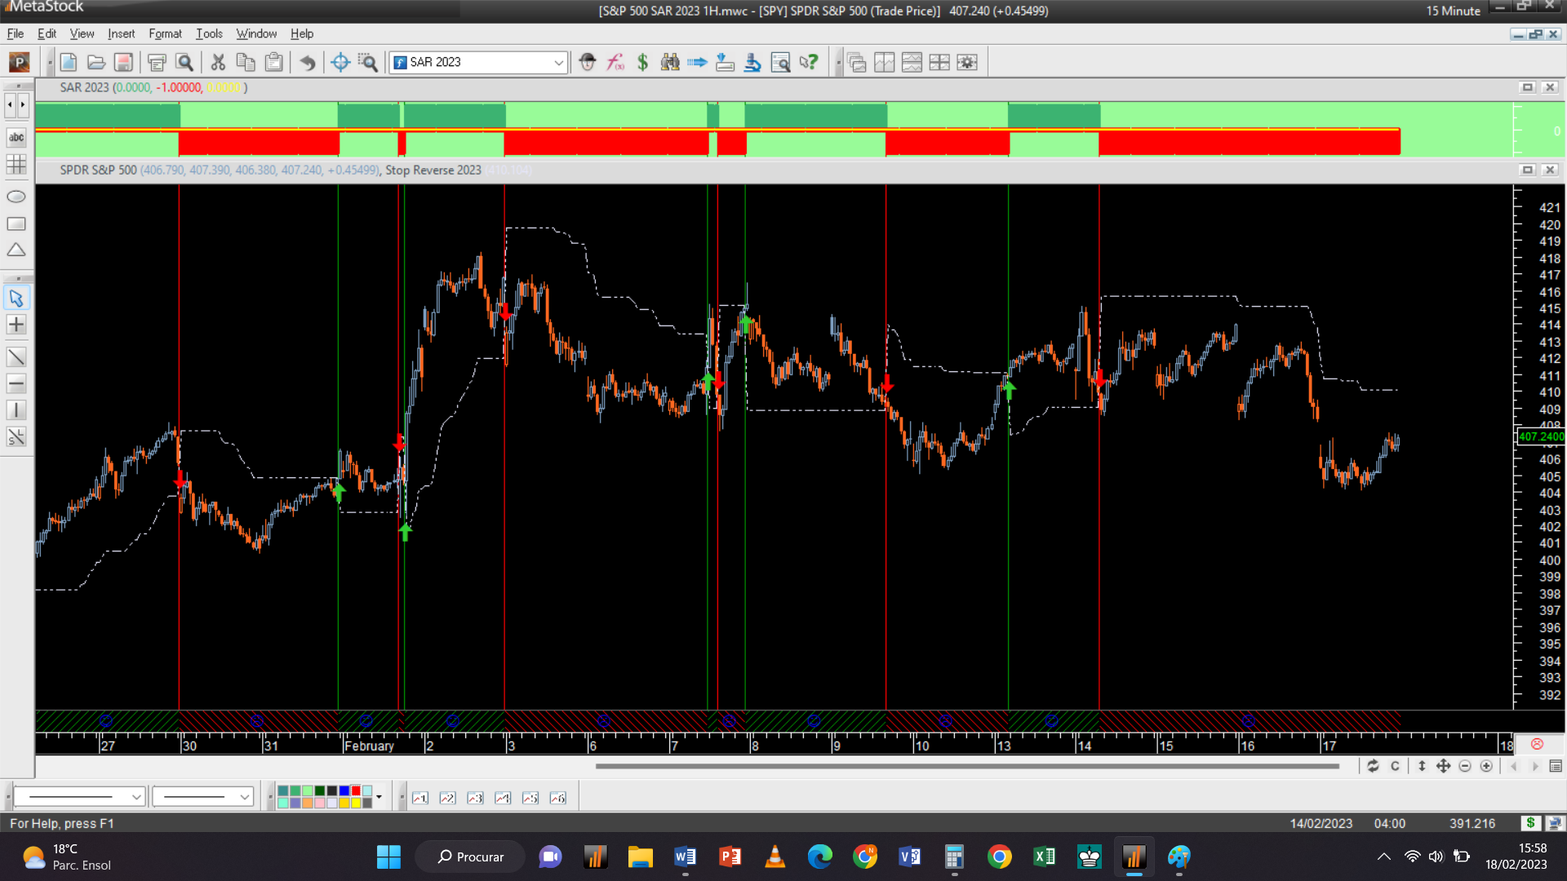Click the scissors cut icon
The width and height of the screenshot is (1567, 881).
218,62
